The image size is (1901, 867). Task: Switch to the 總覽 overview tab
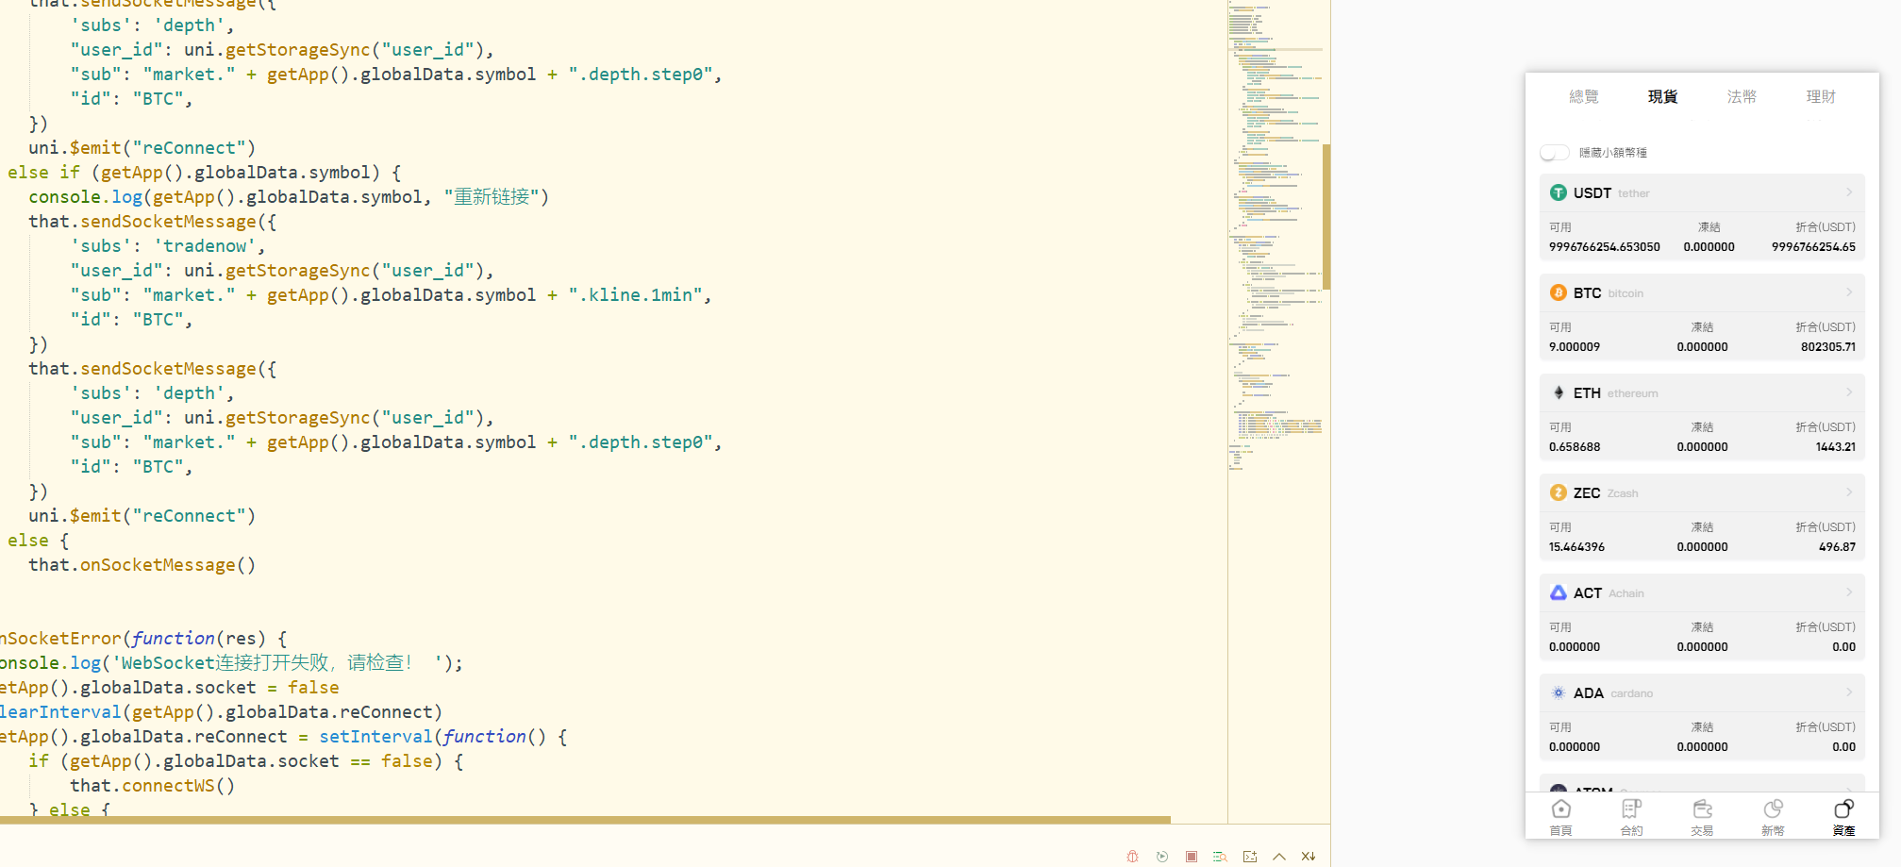coord(1583,96)
